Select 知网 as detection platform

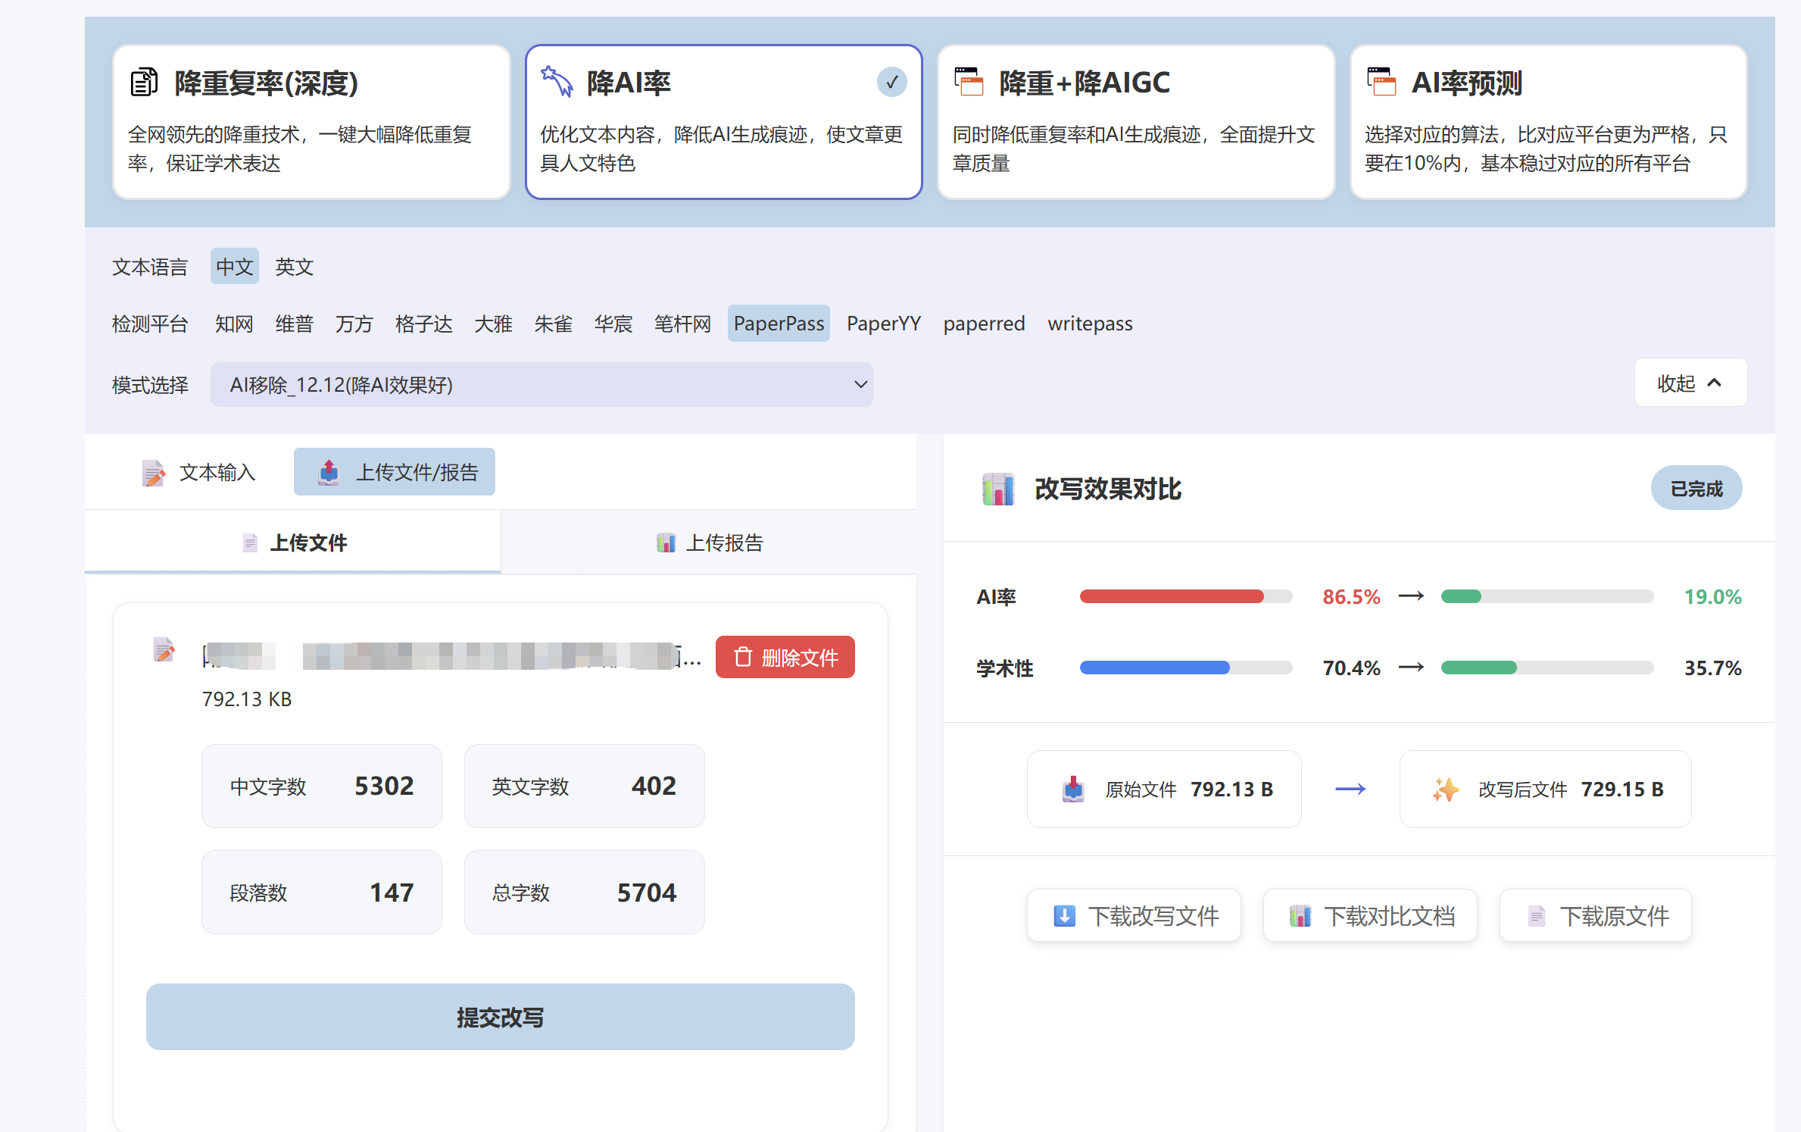(233, 323)
